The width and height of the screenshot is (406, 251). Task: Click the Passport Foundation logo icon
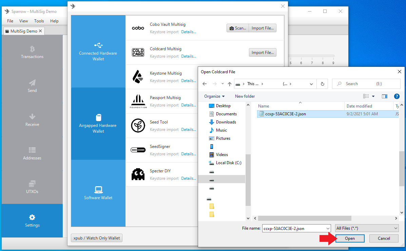point(138,101)
